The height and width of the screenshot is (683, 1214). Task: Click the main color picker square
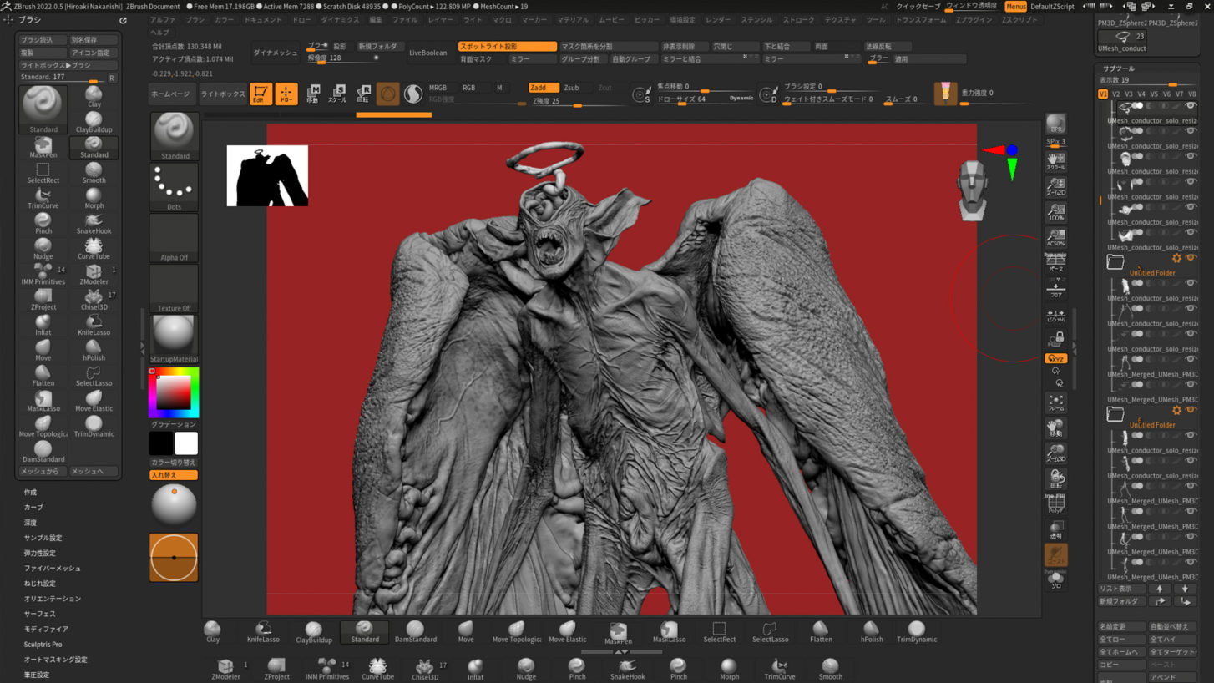click(174, 392)
